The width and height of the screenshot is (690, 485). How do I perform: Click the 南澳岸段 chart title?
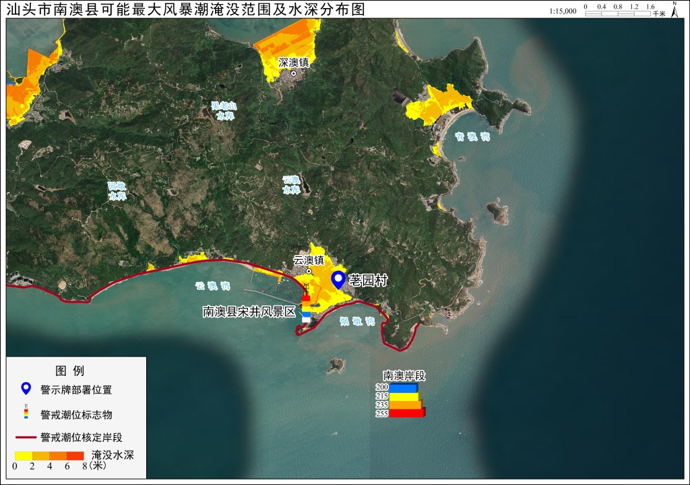tap(404, 375)
